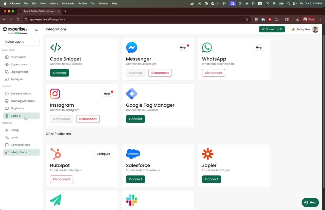Open Chrome downloads icon
325x210 pixels.
click(297, 19)
